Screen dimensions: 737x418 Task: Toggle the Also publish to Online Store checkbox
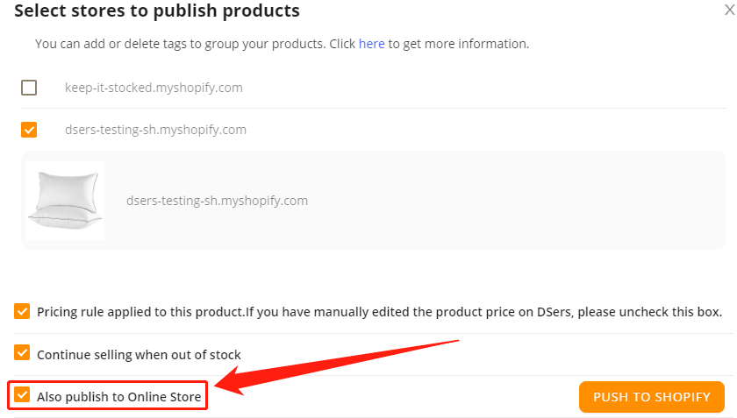[x=22, y=394]
